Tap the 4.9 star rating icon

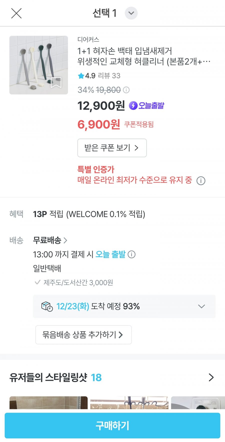point(81,76)
